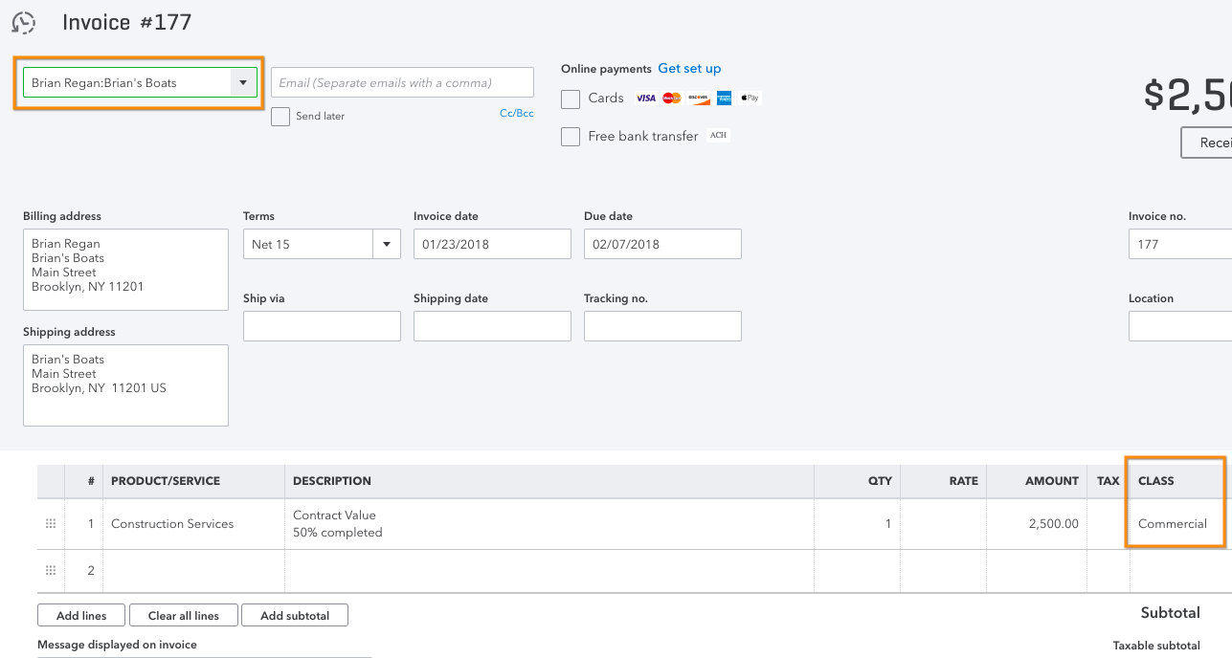Click the empty rate cell in line 1
This screenshot has height=658, width=1232.
tap(943, 524)
